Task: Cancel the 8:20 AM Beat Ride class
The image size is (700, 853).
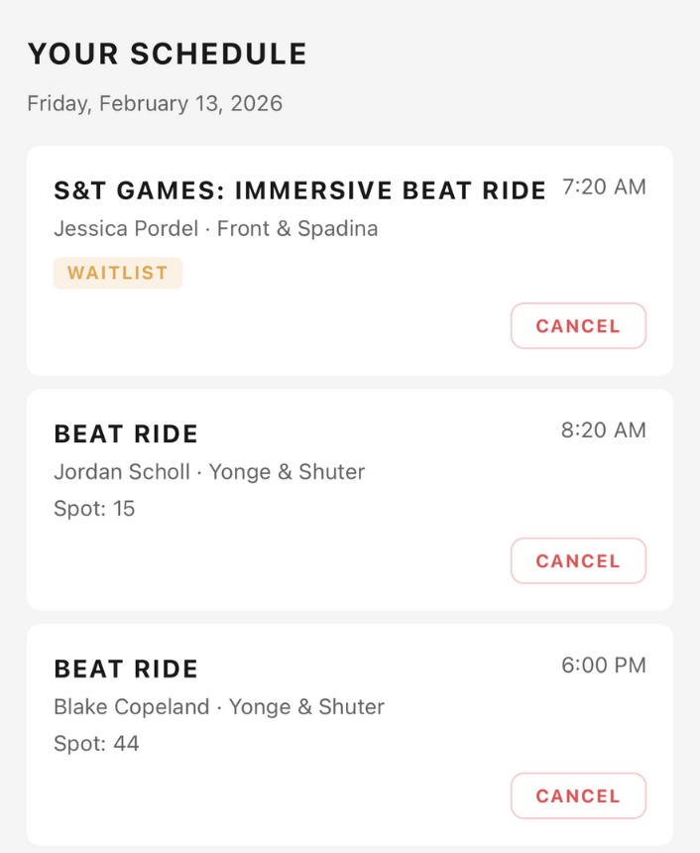Action: [x=578, y=561]
